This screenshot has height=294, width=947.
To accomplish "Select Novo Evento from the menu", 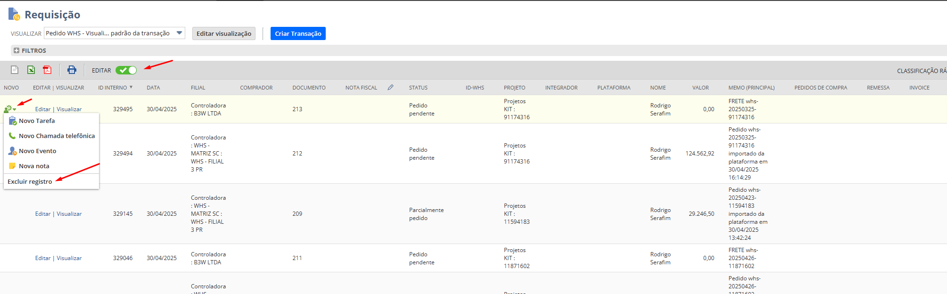I will click(37, 151).
